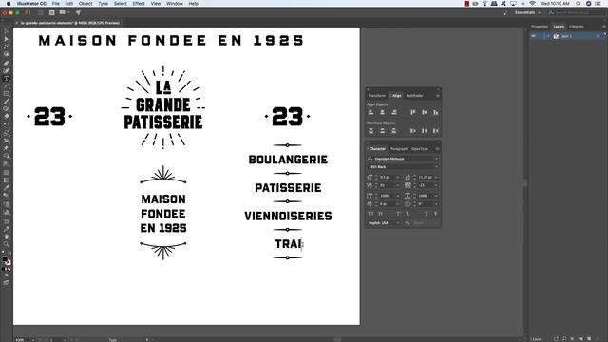The image size is (608, 342).
Task: Toggle Superscript in Character panel
Action: pyautogui.click(x=398, y=214)
